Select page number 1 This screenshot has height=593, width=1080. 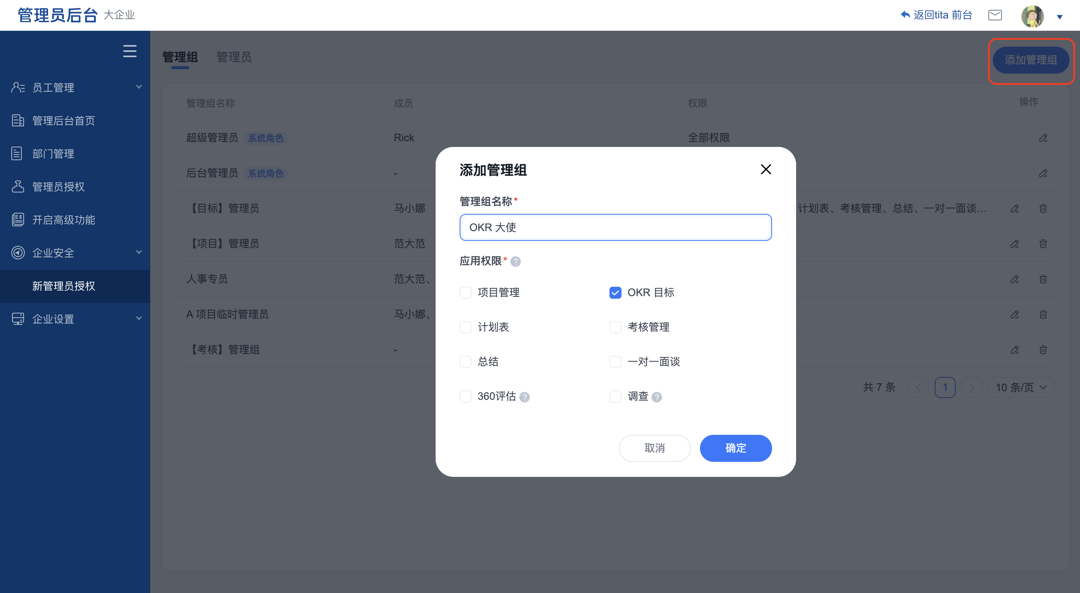945,387
